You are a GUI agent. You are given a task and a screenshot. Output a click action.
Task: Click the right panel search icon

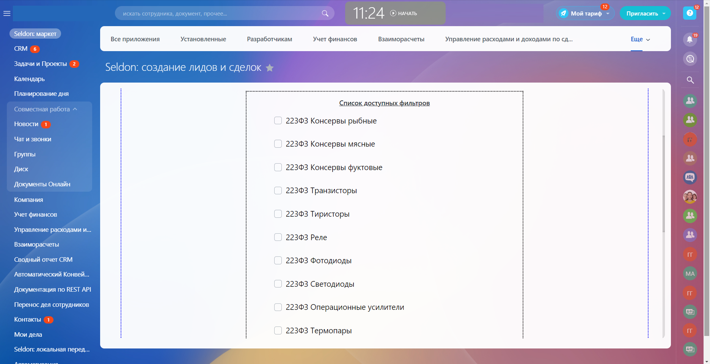point(690,80)
